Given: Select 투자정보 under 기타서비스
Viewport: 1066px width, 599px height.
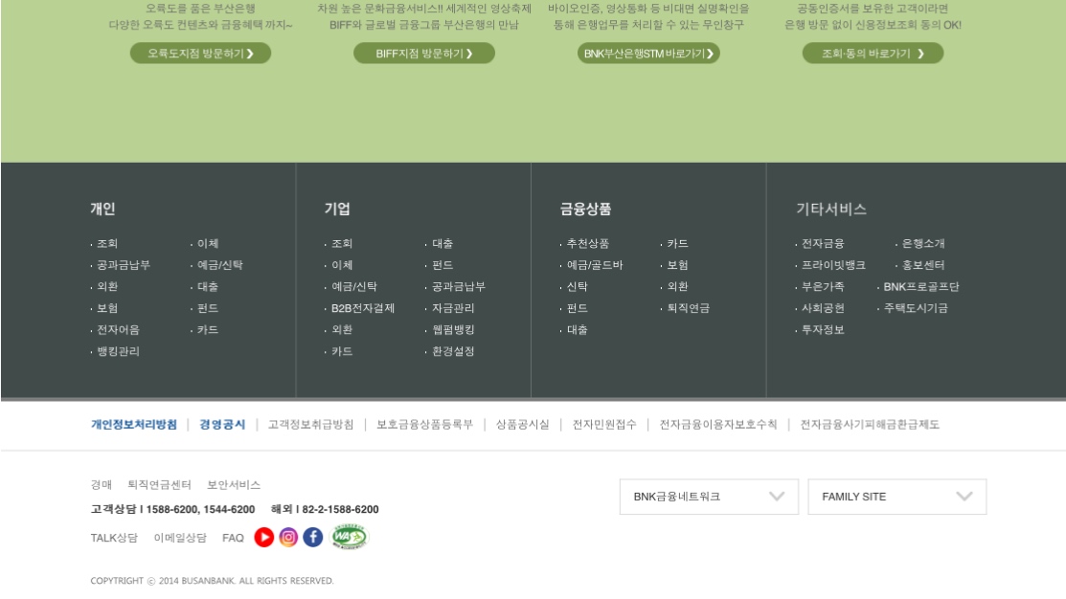Looking at the screenshot, I should pyautogui.click(x=823, y=329).
